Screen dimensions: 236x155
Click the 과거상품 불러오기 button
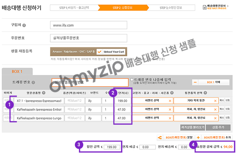(193, 127)
